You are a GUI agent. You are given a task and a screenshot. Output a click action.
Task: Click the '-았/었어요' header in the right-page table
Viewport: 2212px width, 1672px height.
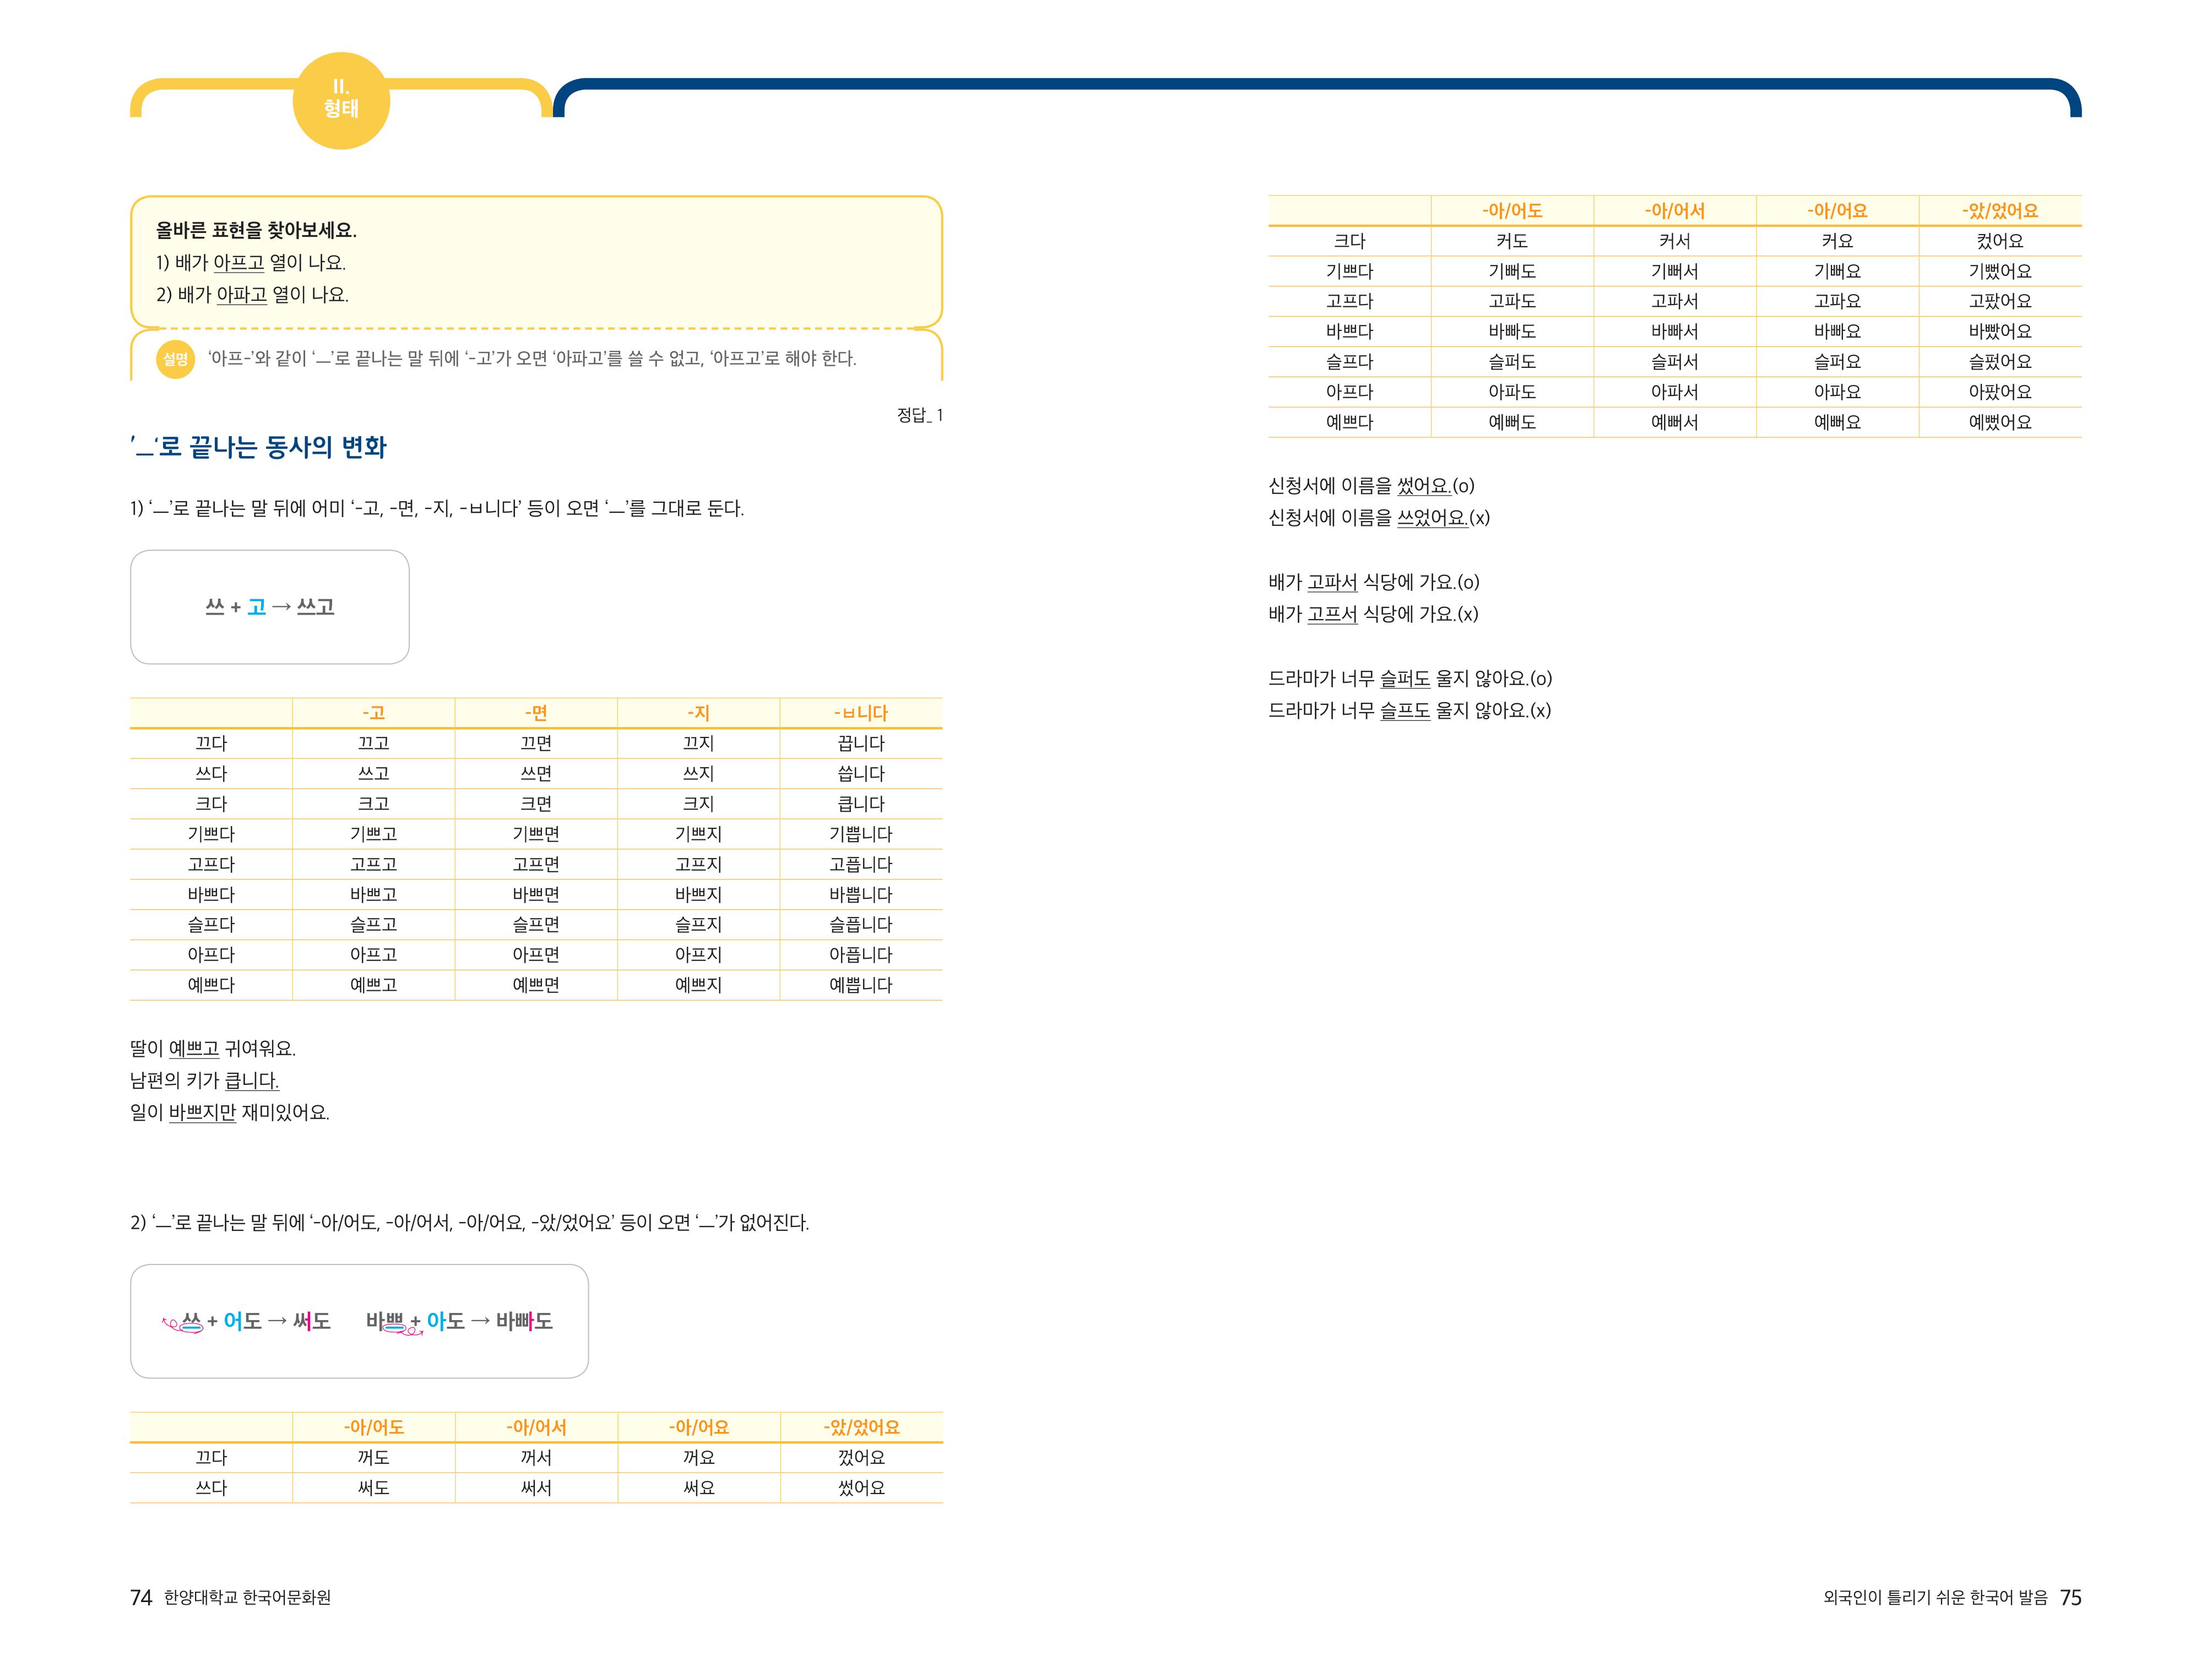[x=1999, y=211]
